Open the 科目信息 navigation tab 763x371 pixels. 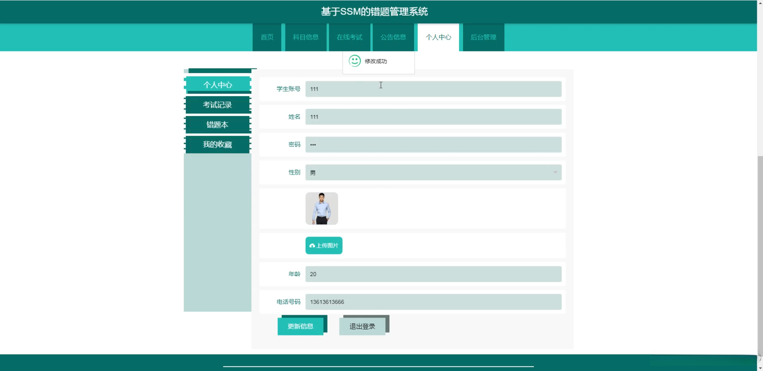306,37
